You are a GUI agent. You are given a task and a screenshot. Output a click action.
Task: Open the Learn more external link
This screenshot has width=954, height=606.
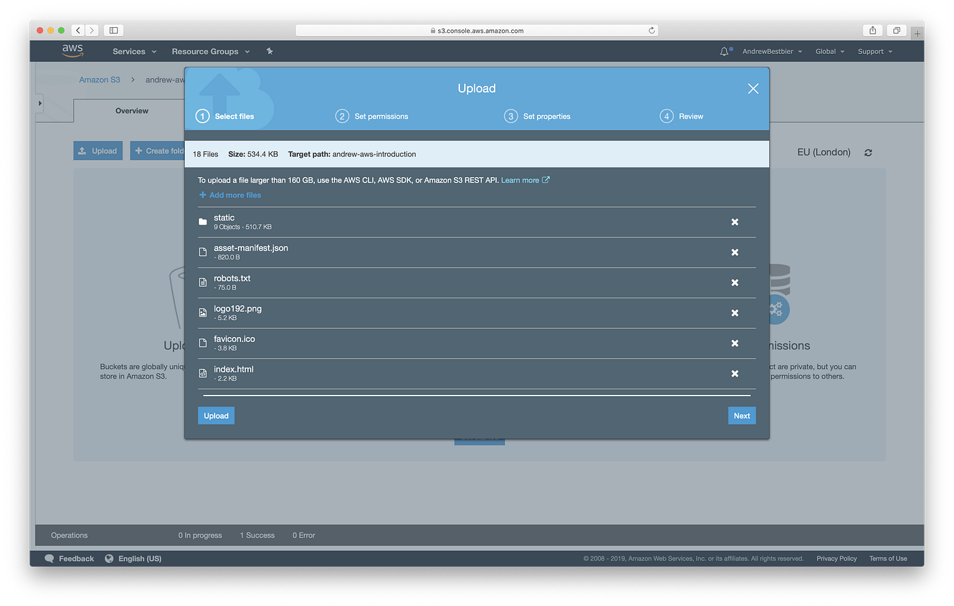[520, 180]
